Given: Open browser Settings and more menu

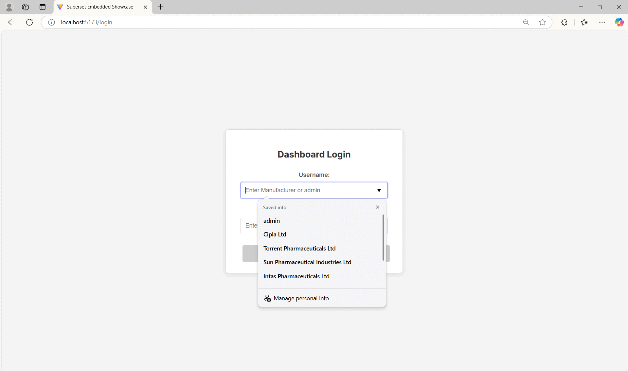Looking at the screenshot, I should 602,22.
